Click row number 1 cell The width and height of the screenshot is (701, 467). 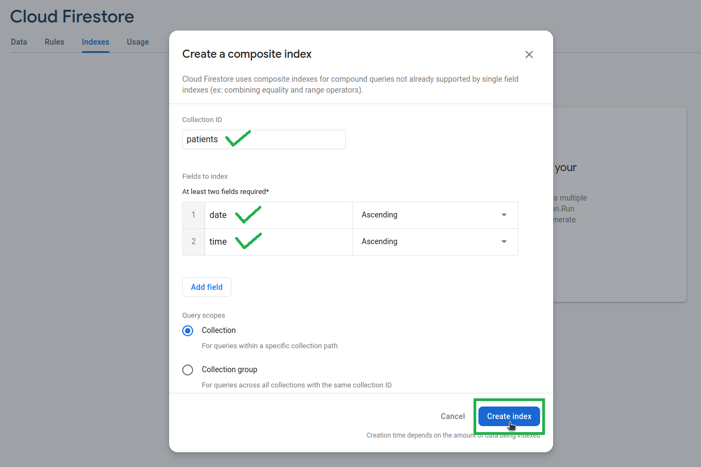coord(194,215)
